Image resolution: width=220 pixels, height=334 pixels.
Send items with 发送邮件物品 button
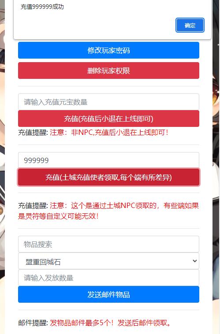(x=108, y=294)
